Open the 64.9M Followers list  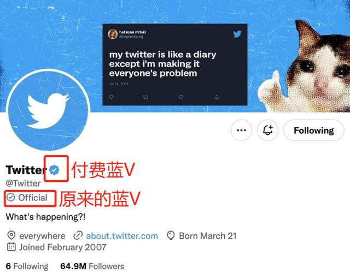[x=92, y=266]
